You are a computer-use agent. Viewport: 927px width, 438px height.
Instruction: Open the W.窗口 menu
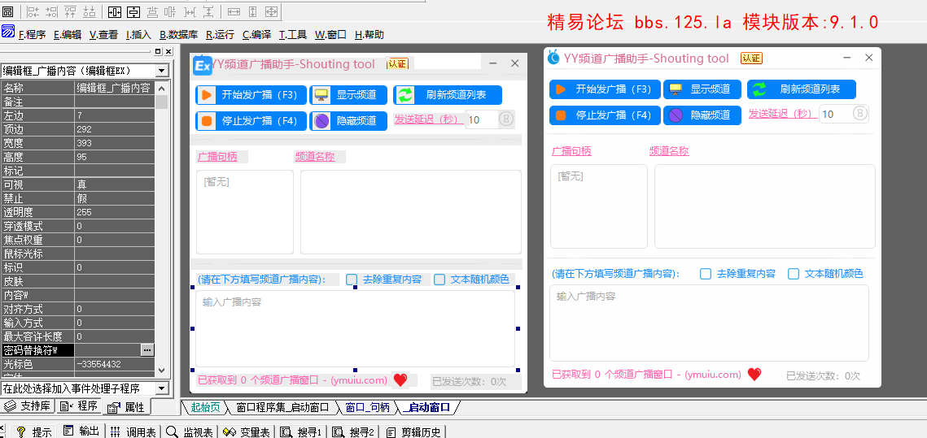click(330, 35)
